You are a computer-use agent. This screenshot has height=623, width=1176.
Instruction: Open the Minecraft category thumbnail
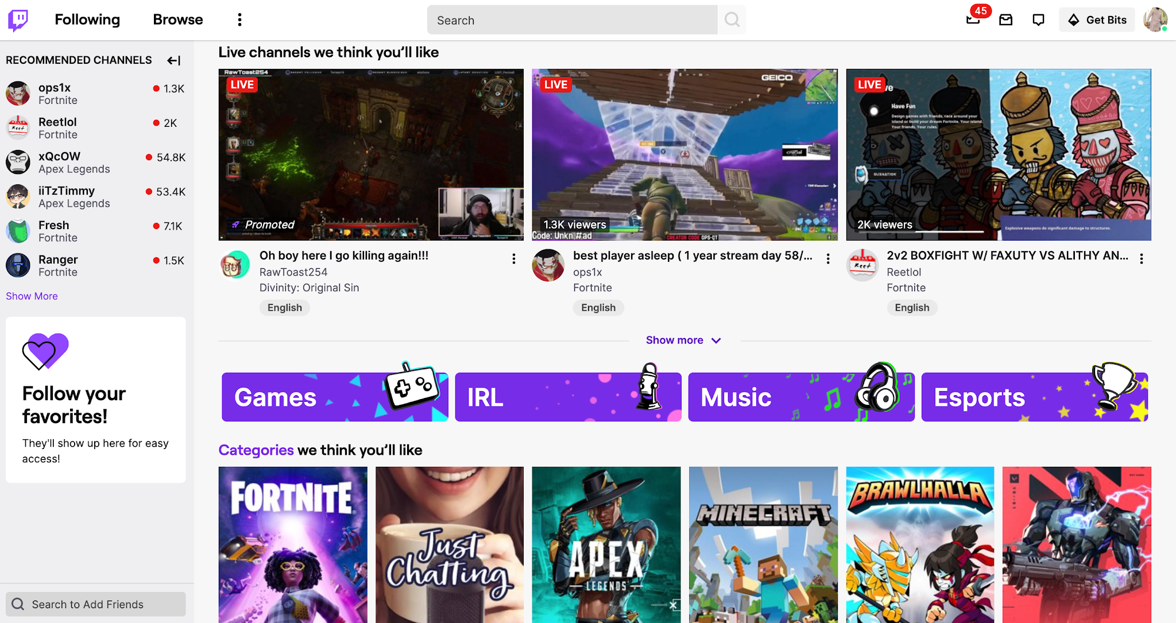[763, 544]
